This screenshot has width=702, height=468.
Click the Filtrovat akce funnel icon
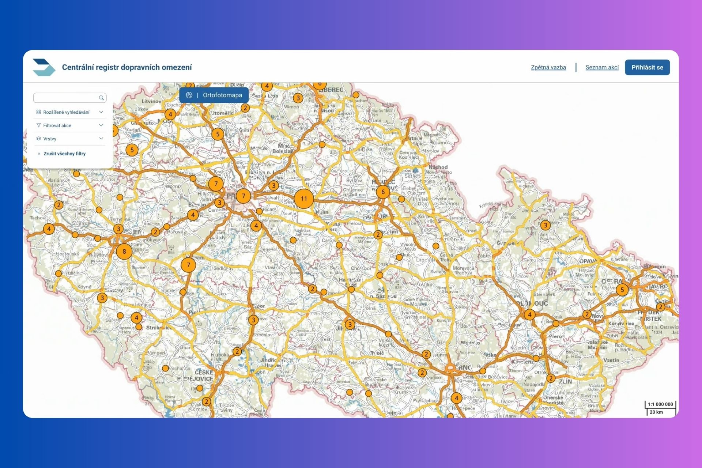38,125
